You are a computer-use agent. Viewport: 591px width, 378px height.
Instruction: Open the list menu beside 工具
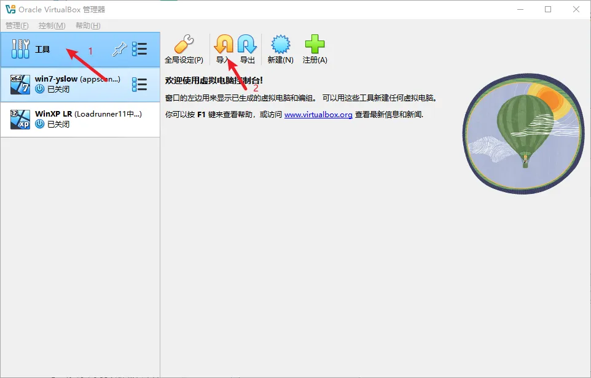[140, 50]
